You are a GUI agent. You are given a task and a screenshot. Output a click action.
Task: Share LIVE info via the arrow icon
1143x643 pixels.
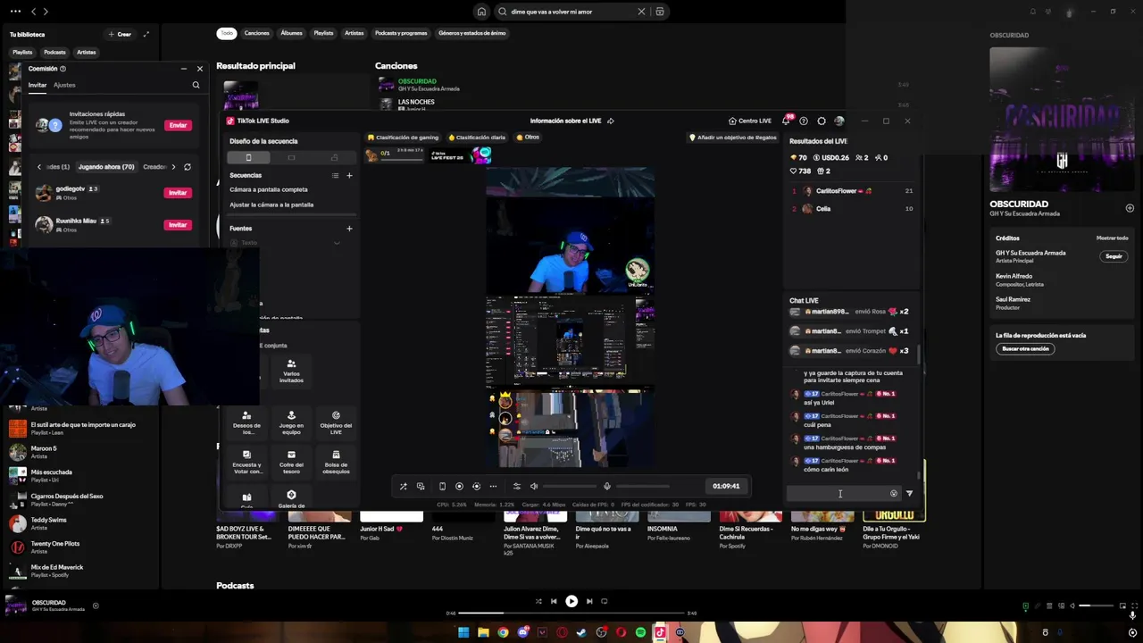tap(611, 121)
